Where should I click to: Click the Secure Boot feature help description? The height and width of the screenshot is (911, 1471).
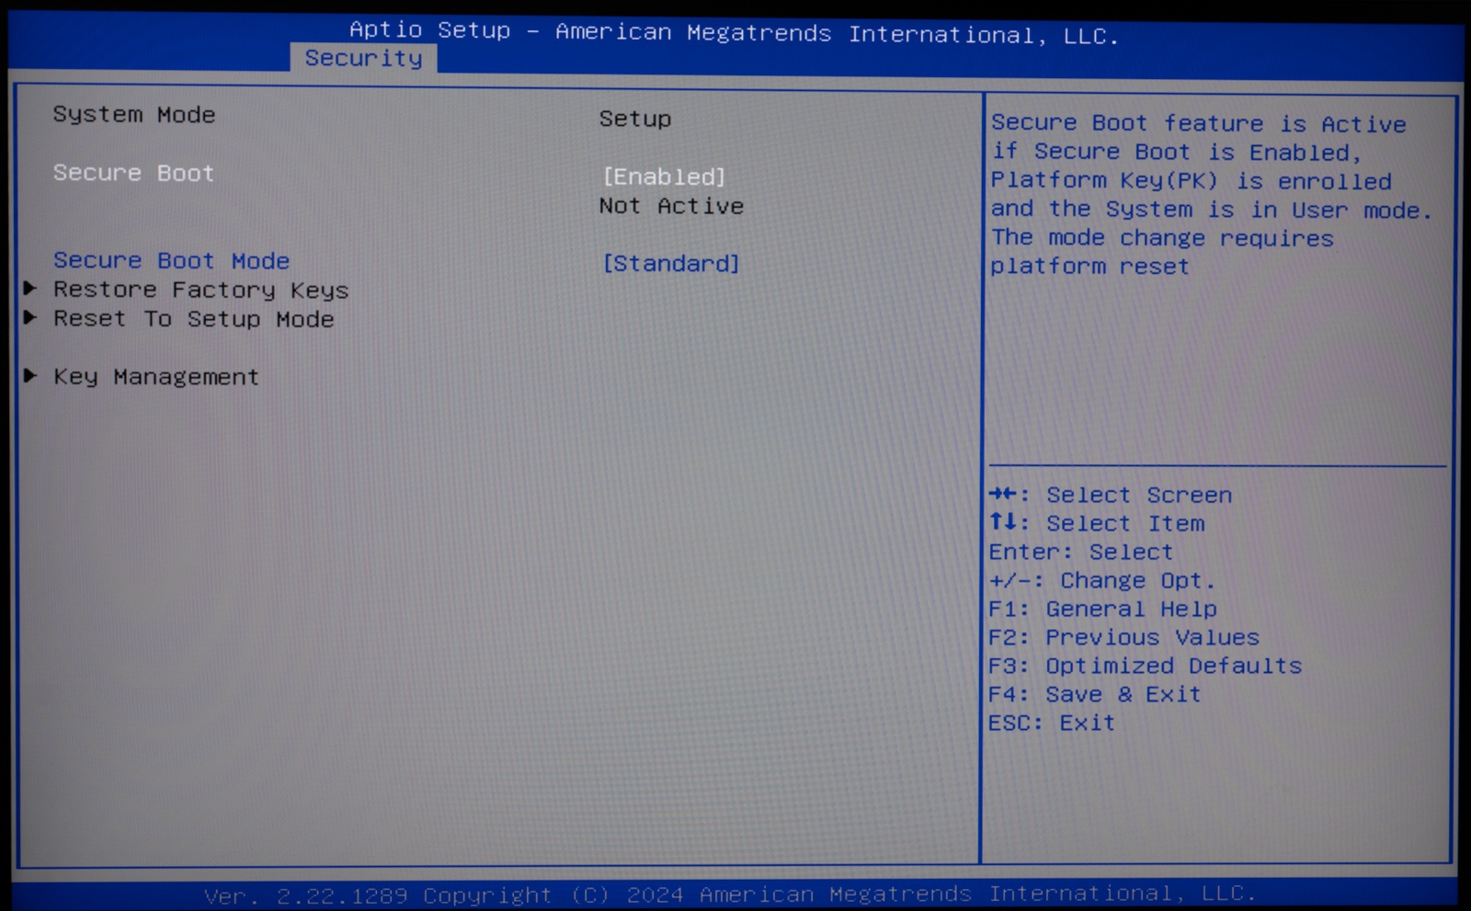1212,195
